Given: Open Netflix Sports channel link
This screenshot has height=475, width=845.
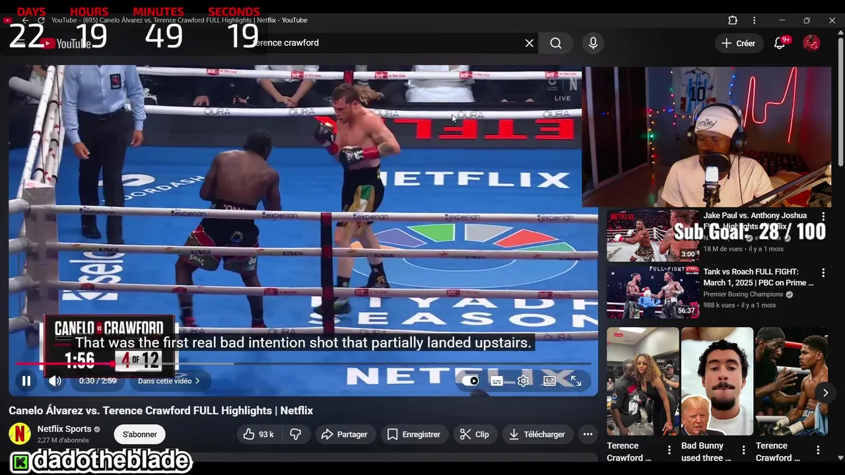Looking at the screenshot, I should click(64, 429).
